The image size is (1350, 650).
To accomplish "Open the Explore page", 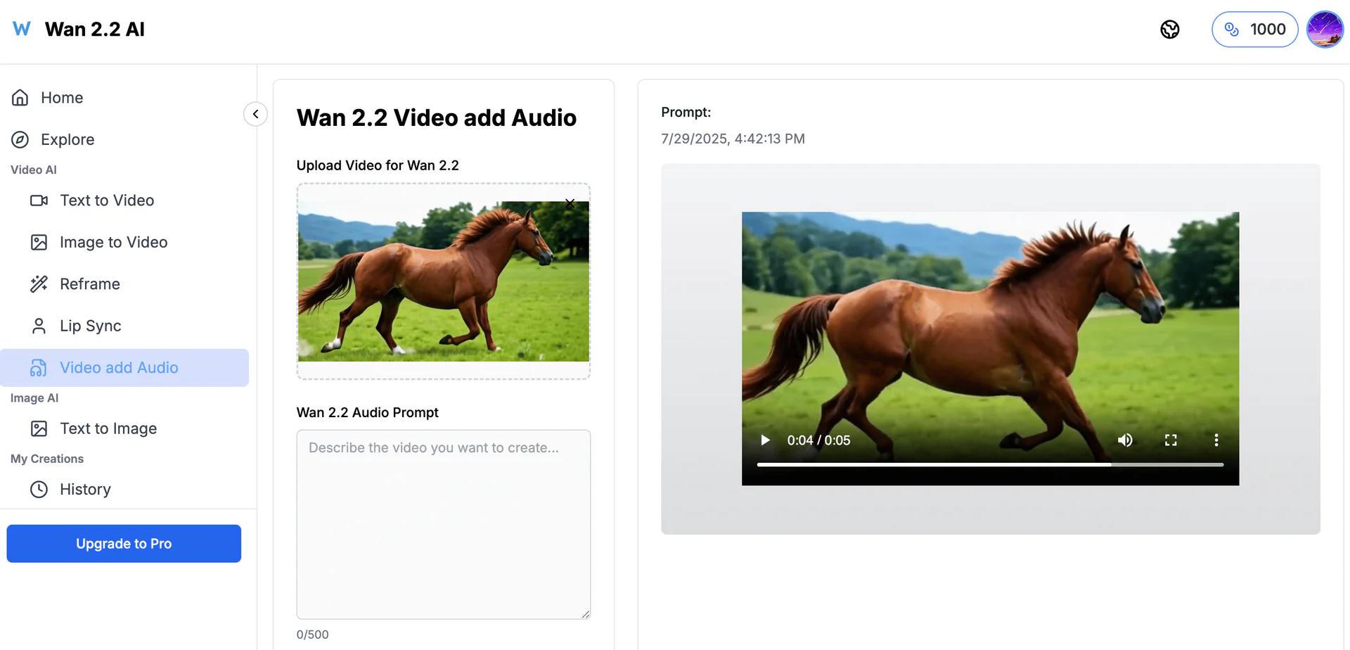I will click(x=67, y=139).
